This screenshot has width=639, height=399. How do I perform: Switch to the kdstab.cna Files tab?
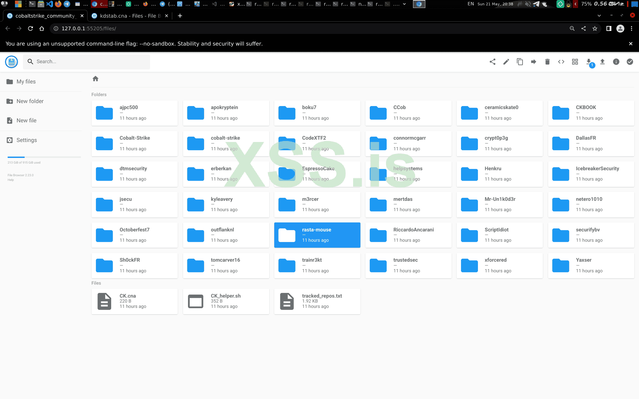coord(128,16)
